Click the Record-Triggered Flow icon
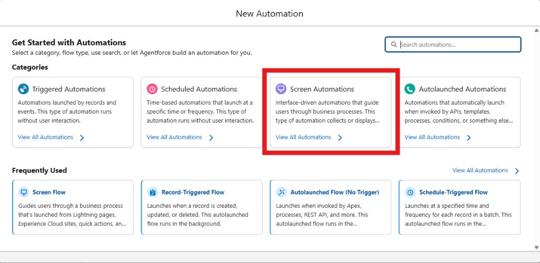 [x=152, y=193]
